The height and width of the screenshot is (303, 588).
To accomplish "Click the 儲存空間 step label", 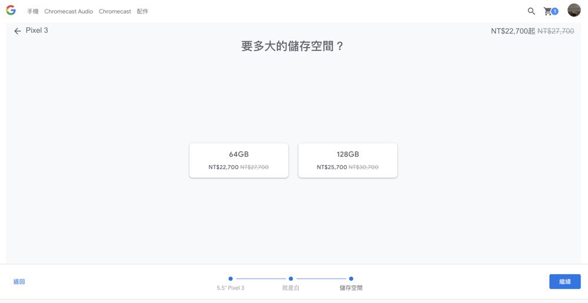I will click(x=351, y=288).
